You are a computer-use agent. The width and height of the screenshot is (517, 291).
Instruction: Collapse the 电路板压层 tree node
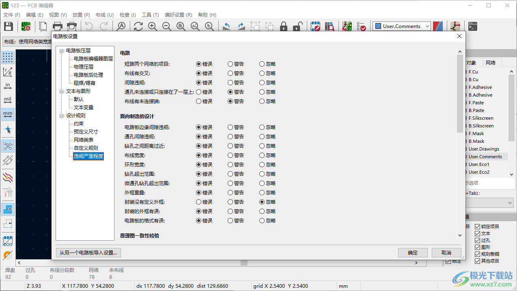coord(62,51)
